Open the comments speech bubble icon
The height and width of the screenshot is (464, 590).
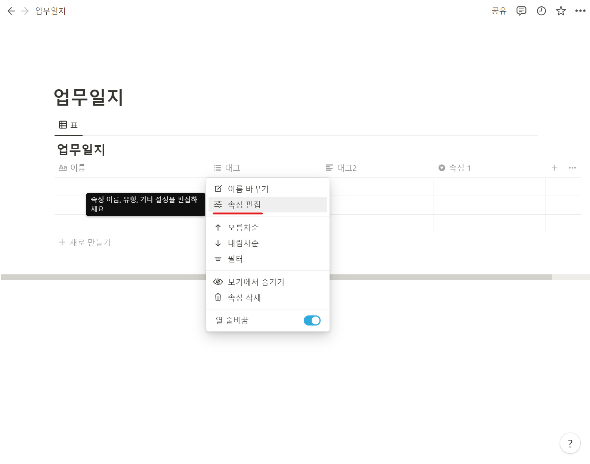click(x=521, y=11)
